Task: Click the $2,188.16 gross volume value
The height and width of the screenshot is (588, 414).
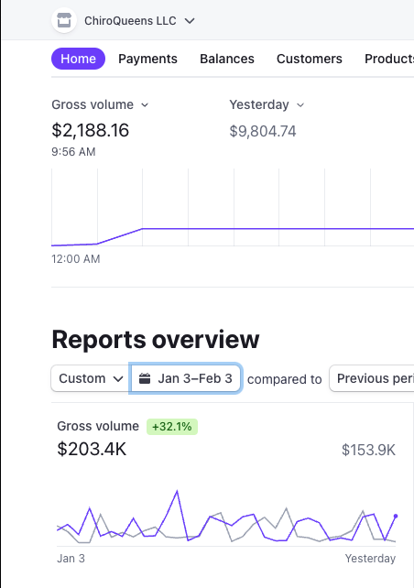Action: click(x=91, y=130)
